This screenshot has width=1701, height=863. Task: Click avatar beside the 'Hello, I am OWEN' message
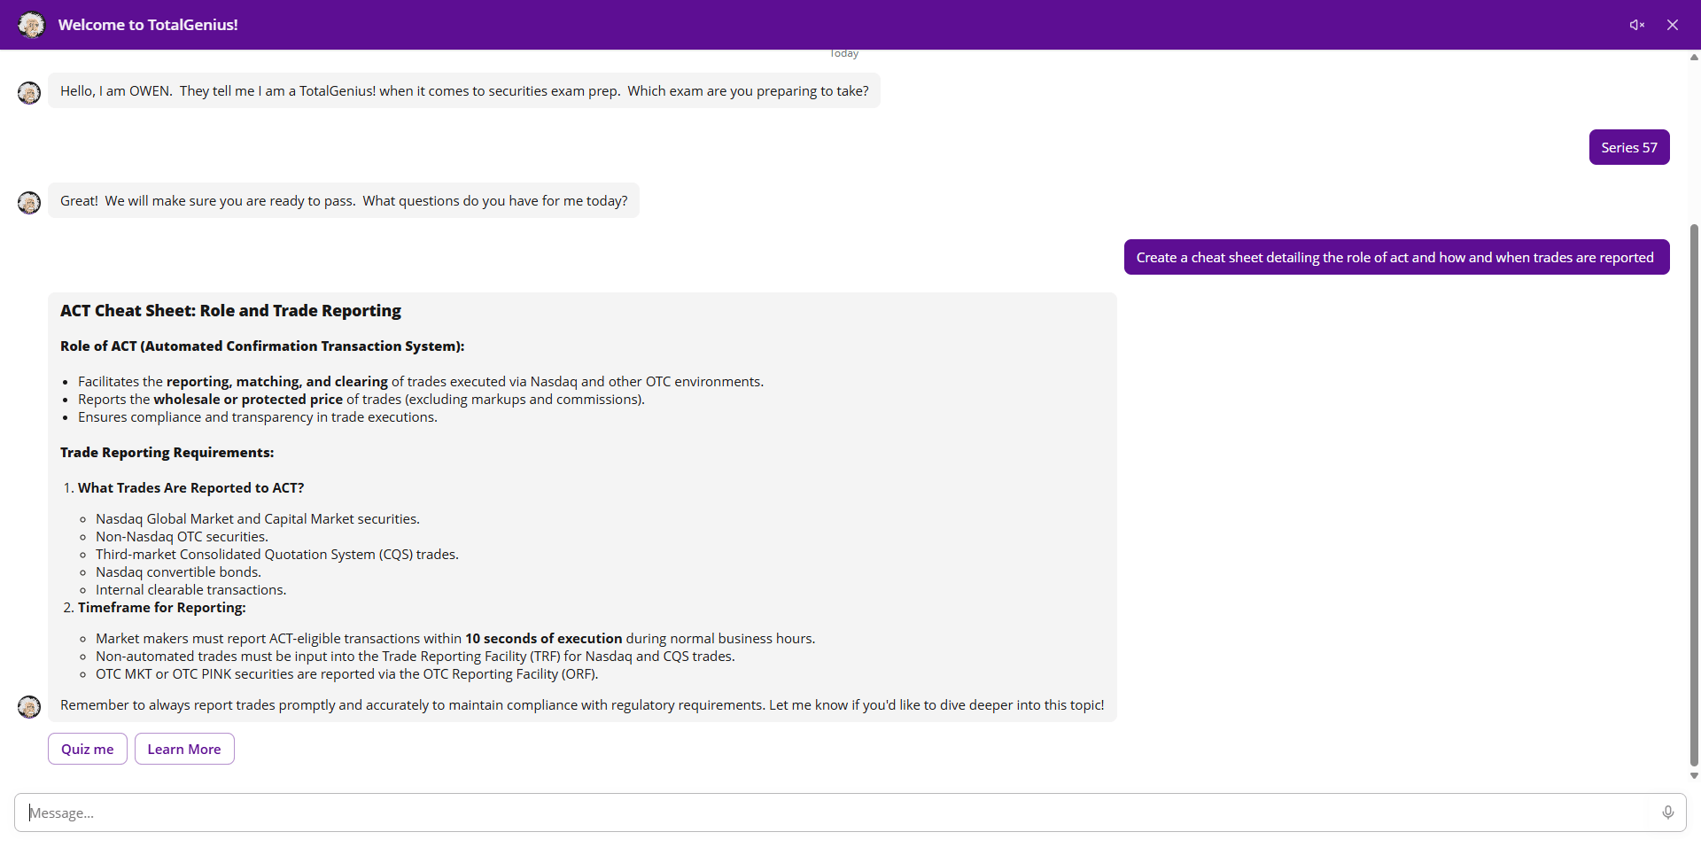click(x=29, y=93)
